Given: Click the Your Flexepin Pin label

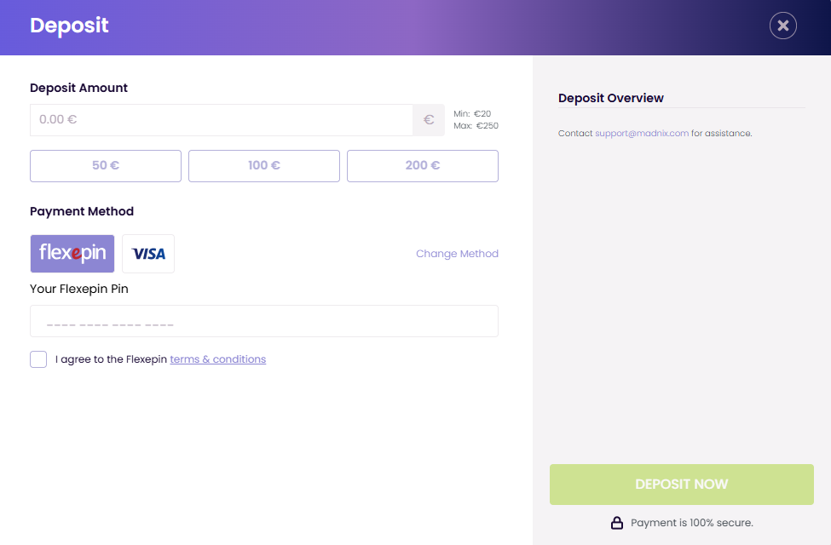Looking at the screenshot, I should click(79, 289).
